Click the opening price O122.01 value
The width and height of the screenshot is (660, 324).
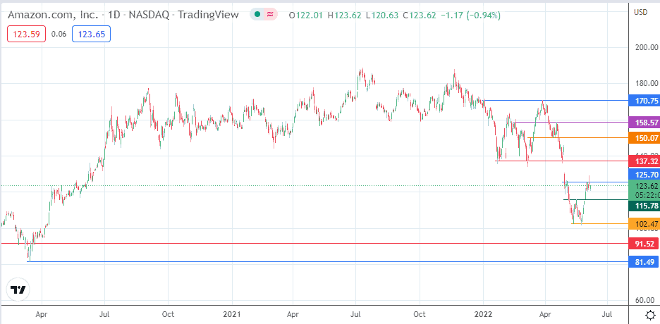305,15
